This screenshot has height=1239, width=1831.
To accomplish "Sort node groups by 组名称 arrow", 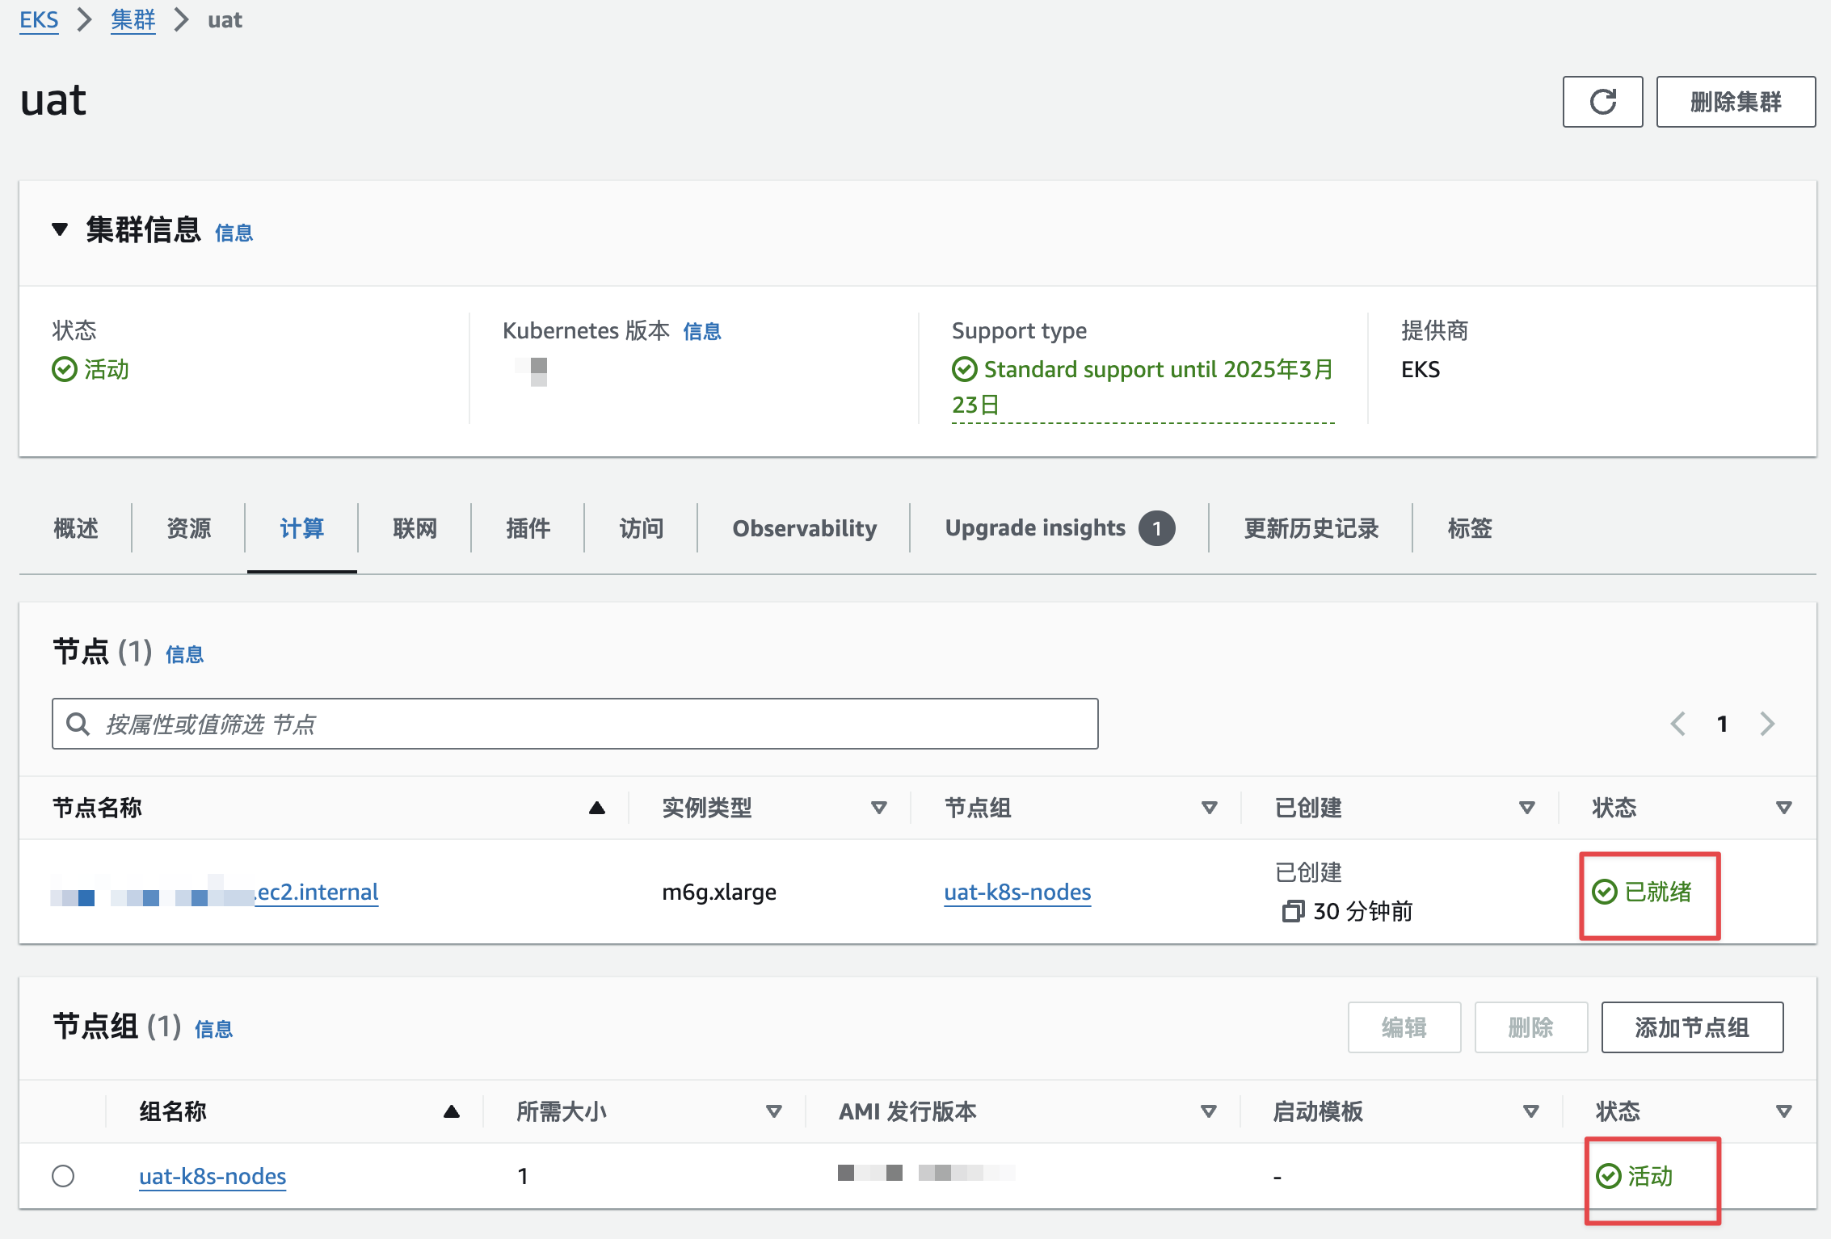I will (452, 1112).
